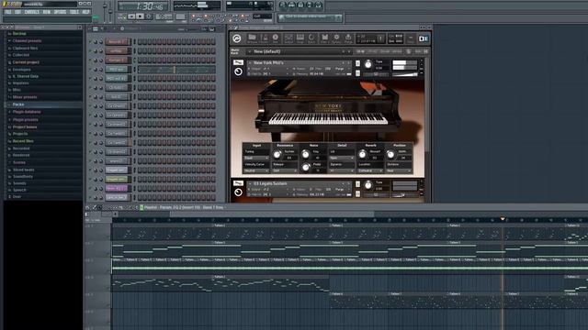Open wrench edit icon for 03 Legato Sustain
The height and width of the screenshot is (330, 588).
(x=238, y=183)
